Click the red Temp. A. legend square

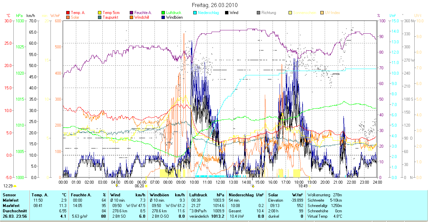68,13
